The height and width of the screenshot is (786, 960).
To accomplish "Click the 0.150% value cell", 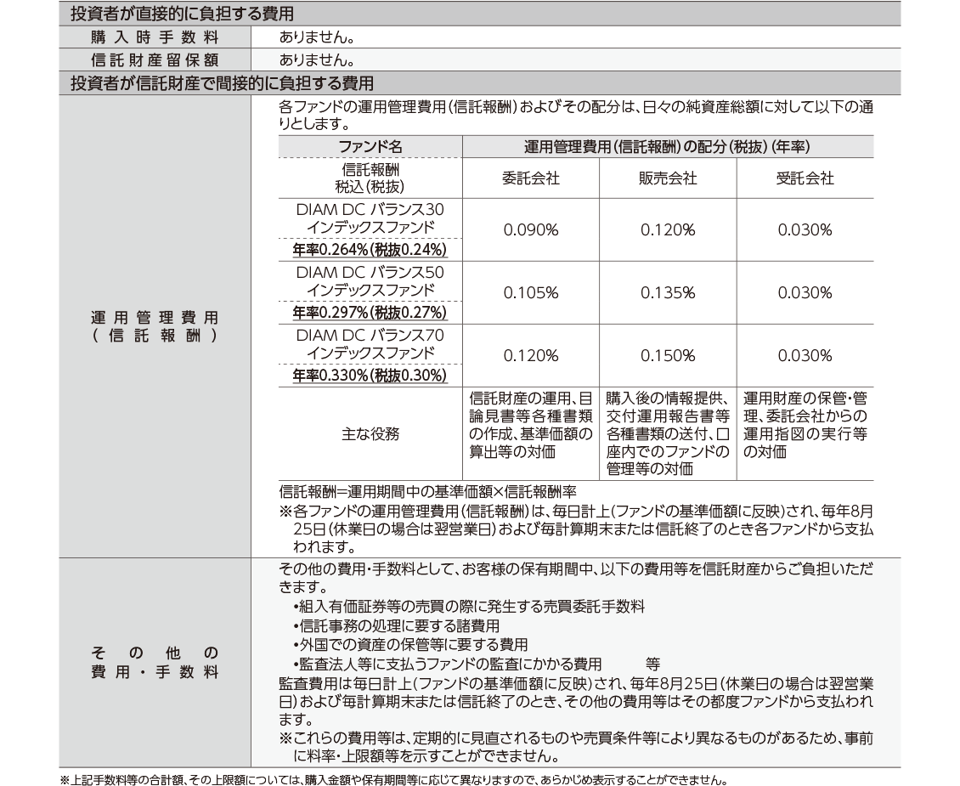I will coord(667,356).
